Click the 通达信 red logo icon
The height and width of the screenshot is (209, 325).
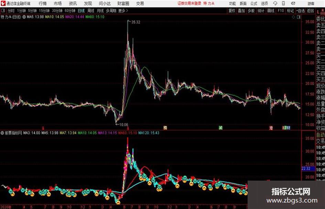(3, 3)
